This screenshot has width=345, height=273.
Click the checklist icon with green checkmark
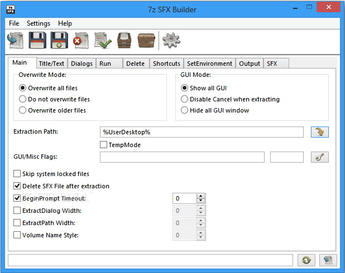click(x=103, y=41)
